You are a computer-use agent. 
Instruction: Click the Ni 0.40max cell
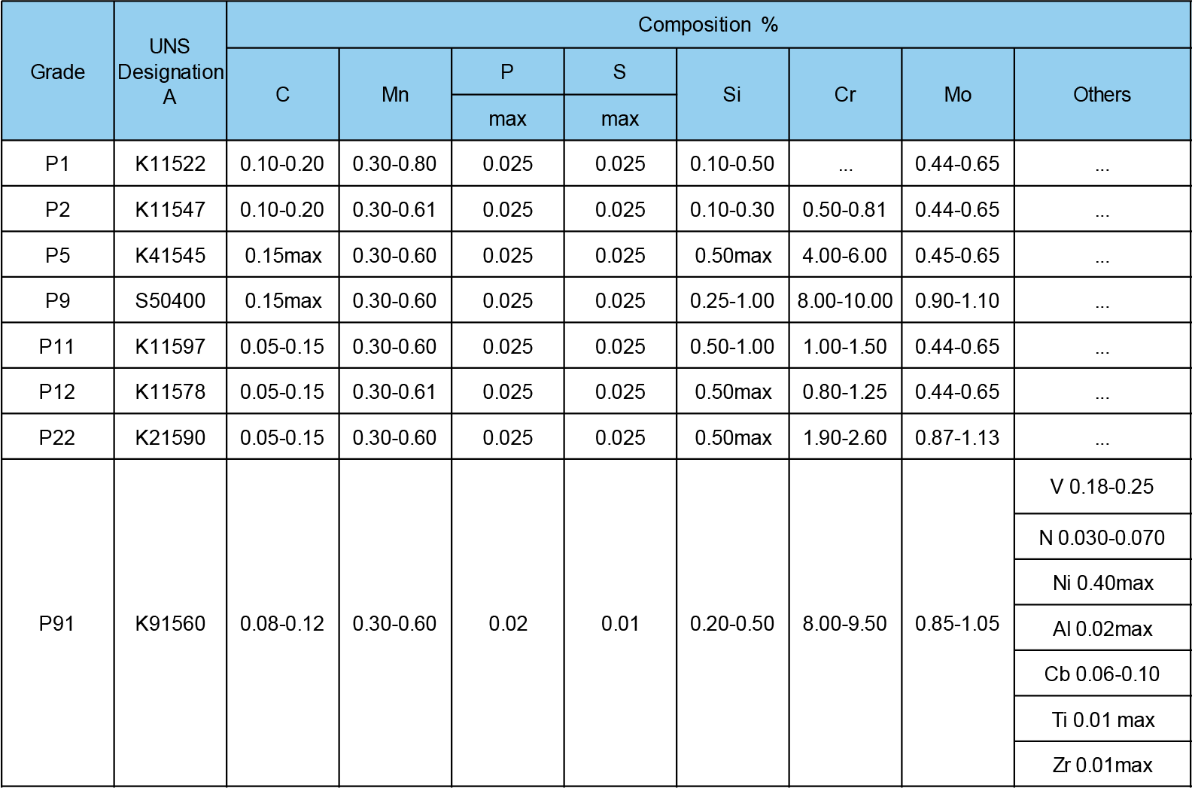[1102, 583]
